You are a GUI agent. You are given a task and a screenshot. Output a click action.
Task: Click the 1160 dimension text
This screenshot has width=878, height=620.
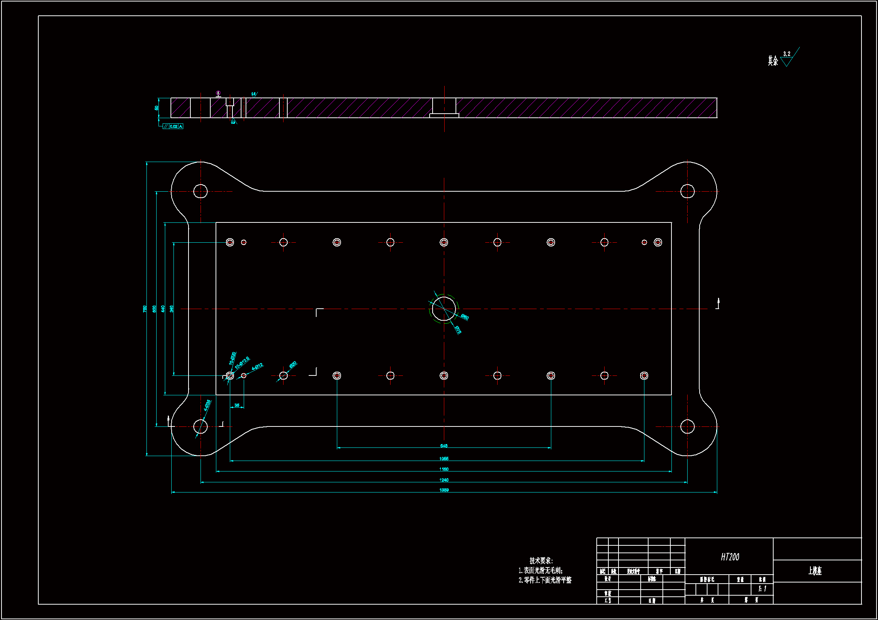[444, 470]
